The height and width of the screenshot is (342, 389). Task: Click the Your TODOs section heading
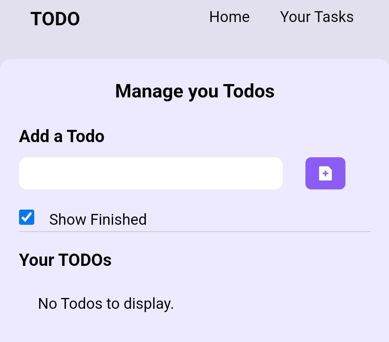pos(65,260)
